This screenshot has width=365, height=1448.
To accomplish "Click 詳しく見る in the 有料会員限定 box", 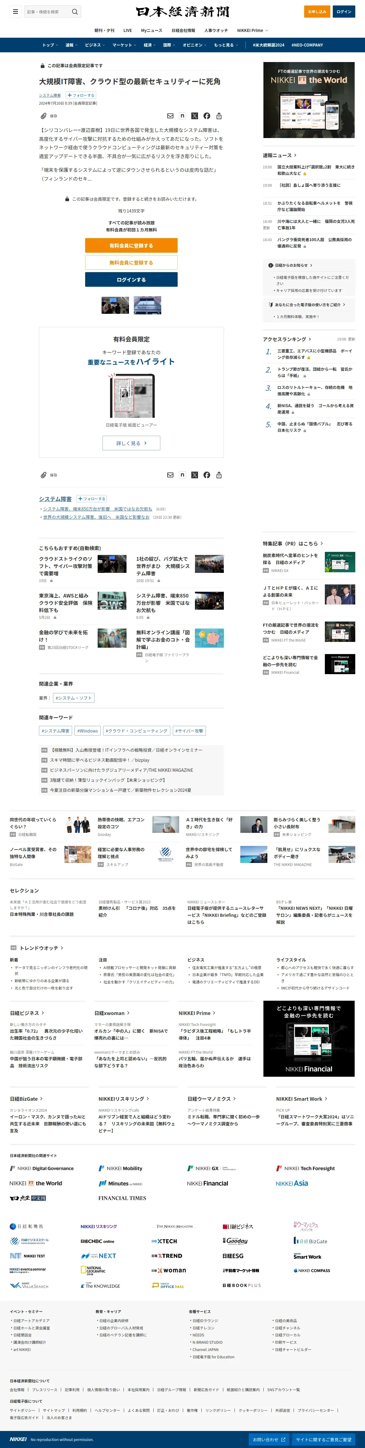I will click(131, 443).
